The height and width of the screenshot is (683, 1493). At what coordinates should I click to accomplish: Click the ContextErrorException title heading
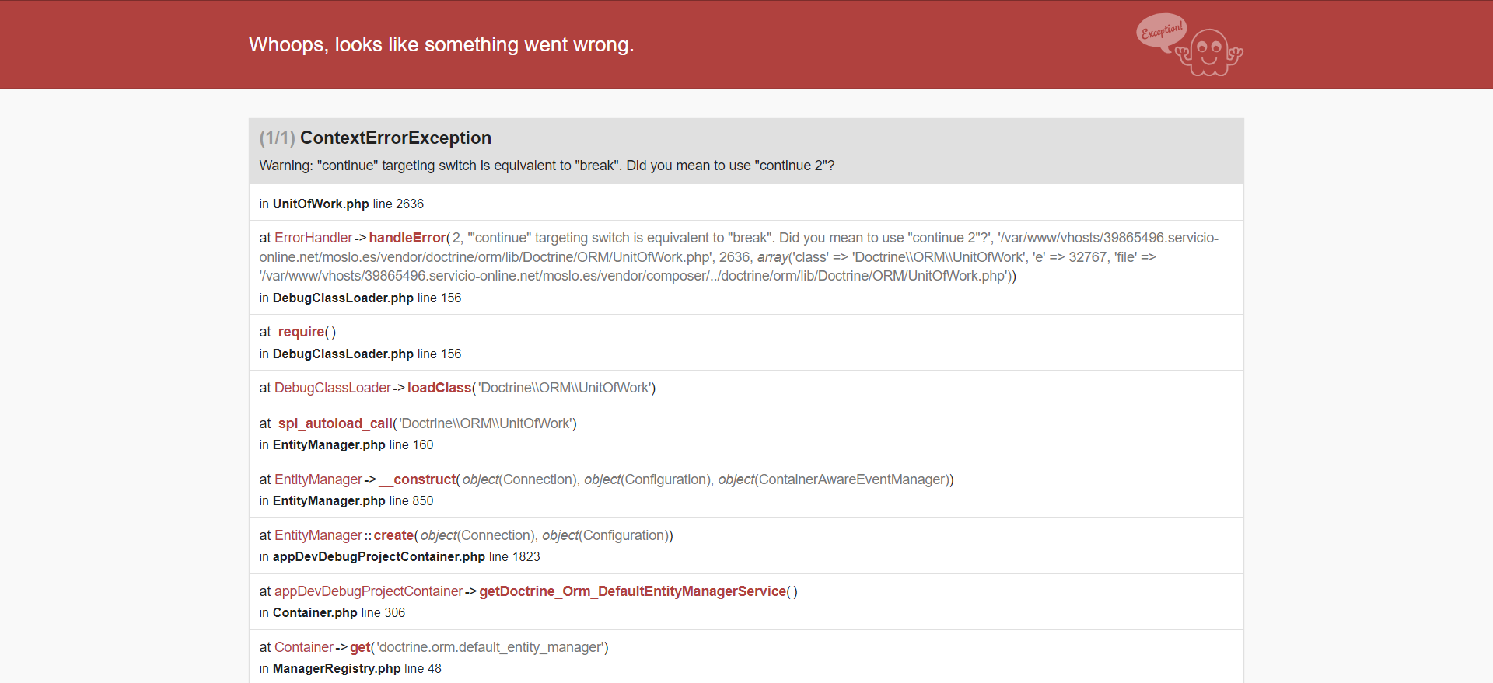[x=396, y=138]
